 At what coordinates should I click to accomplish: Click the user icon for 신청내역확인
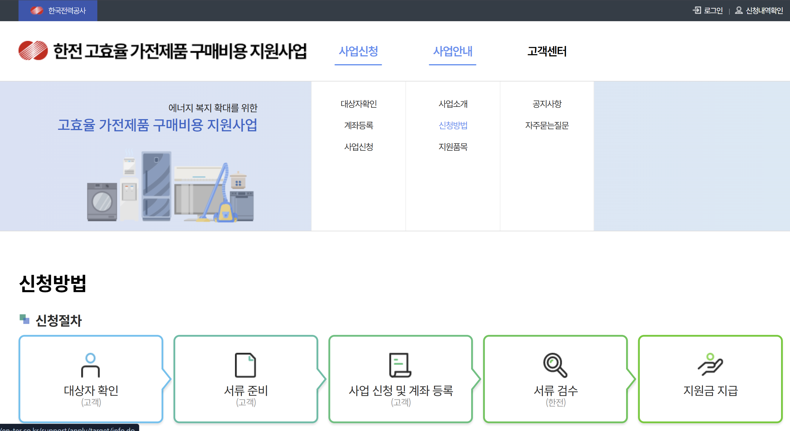pos(738,10)
